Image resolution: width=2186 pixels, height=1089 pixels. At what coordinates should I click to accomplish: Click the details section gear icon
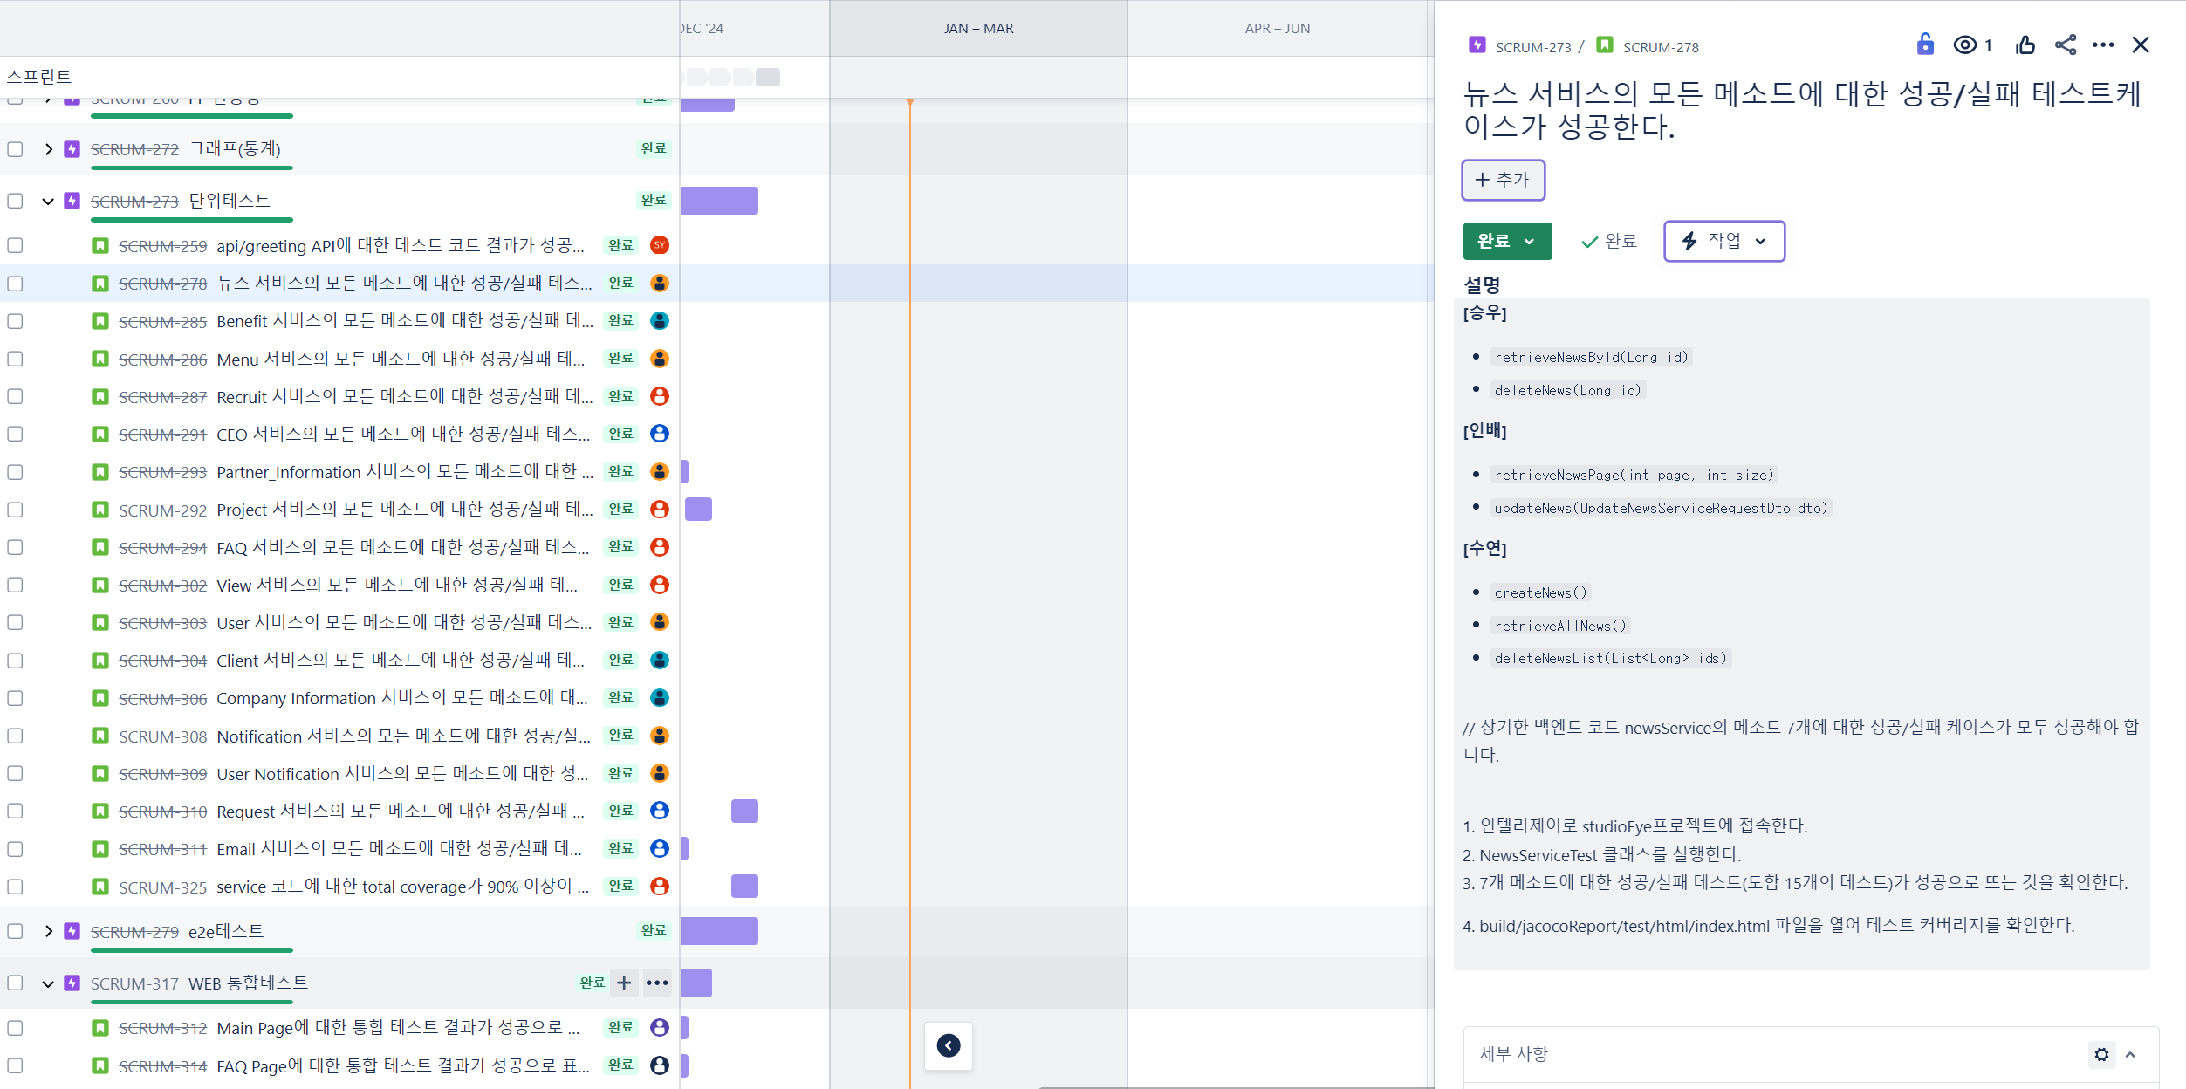[x=2101, y=1054]
